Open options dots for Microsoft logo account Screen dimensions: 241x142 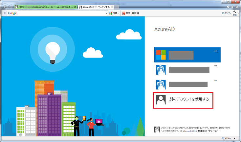coord(215,51)
